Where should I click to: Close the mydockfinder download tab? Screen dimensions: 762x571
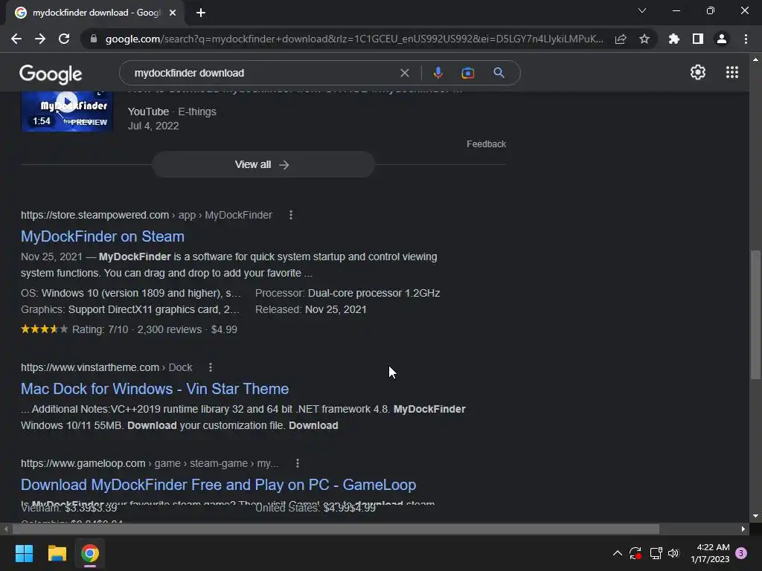tap(173, 13)
